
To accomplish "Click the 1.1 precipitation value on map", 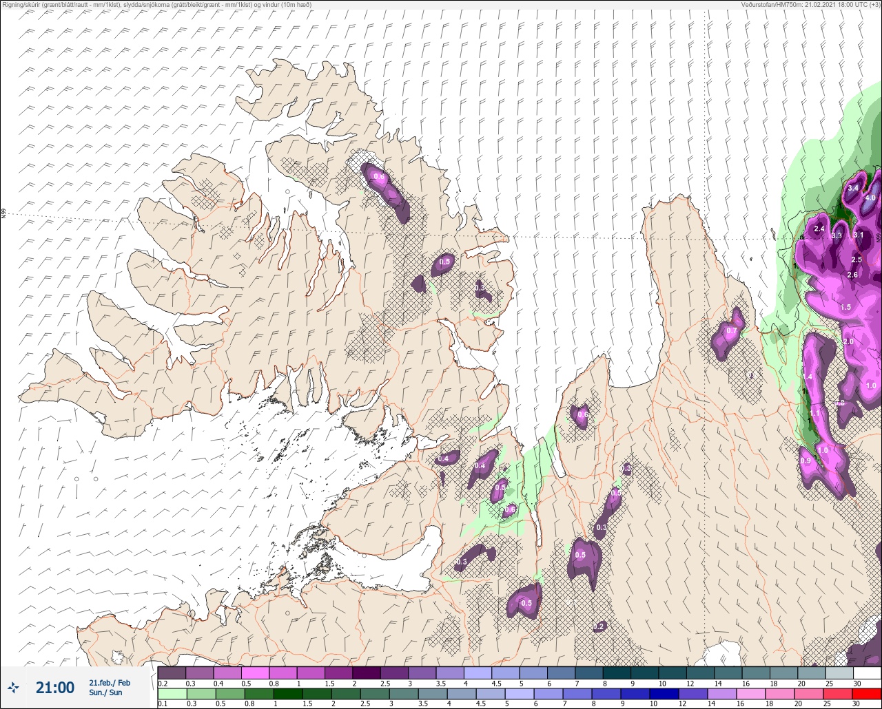I will click(x=815, y=413).
